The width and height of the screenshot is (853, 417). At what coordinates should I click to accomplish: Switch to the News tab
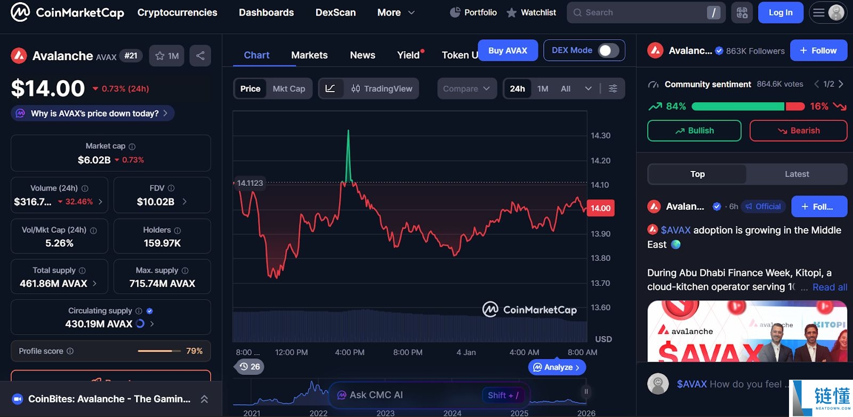click(363, 55)
